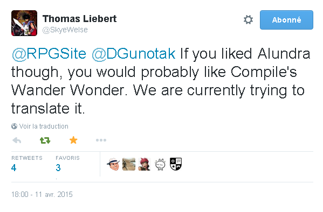The image size is (323, 212).
Task: Open the @SkyeWelse handle link
Action: (x=65, y=30)
